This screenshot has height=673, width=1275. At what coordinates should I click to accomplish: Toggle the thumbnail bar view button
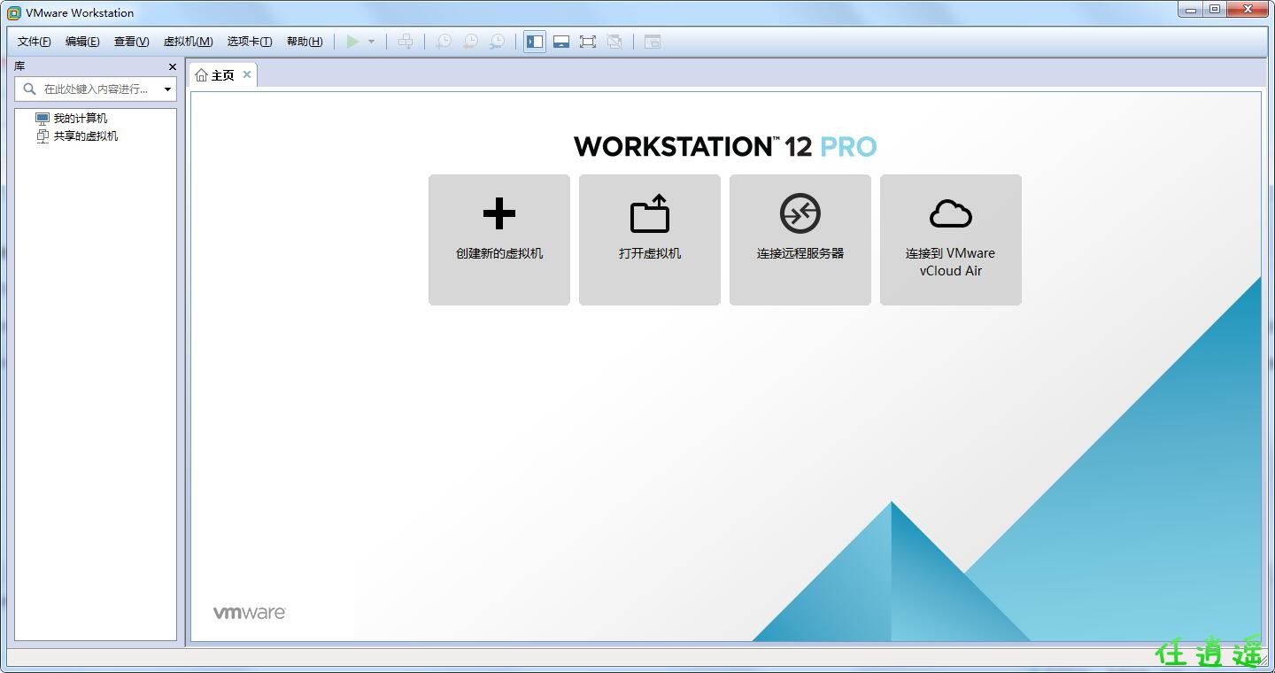[x=560, y=42]
